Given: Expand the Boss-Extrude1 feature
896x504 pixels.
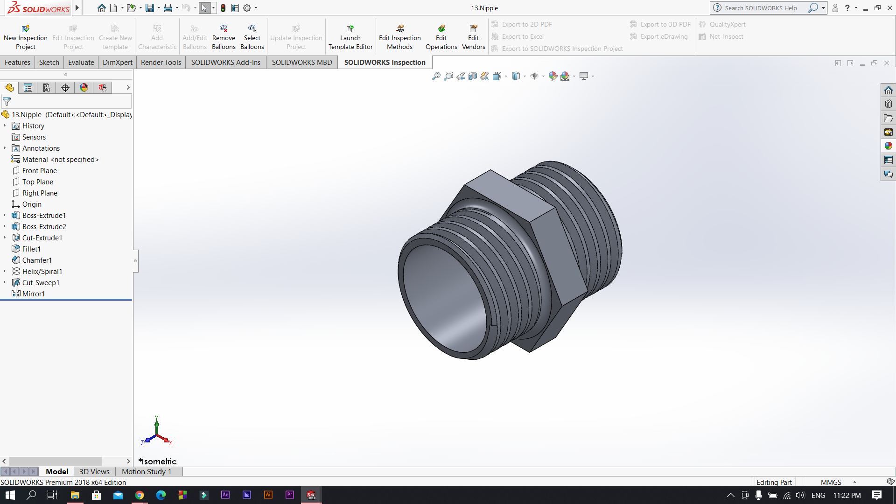Looking at the screenshot, I should (5, 215).
